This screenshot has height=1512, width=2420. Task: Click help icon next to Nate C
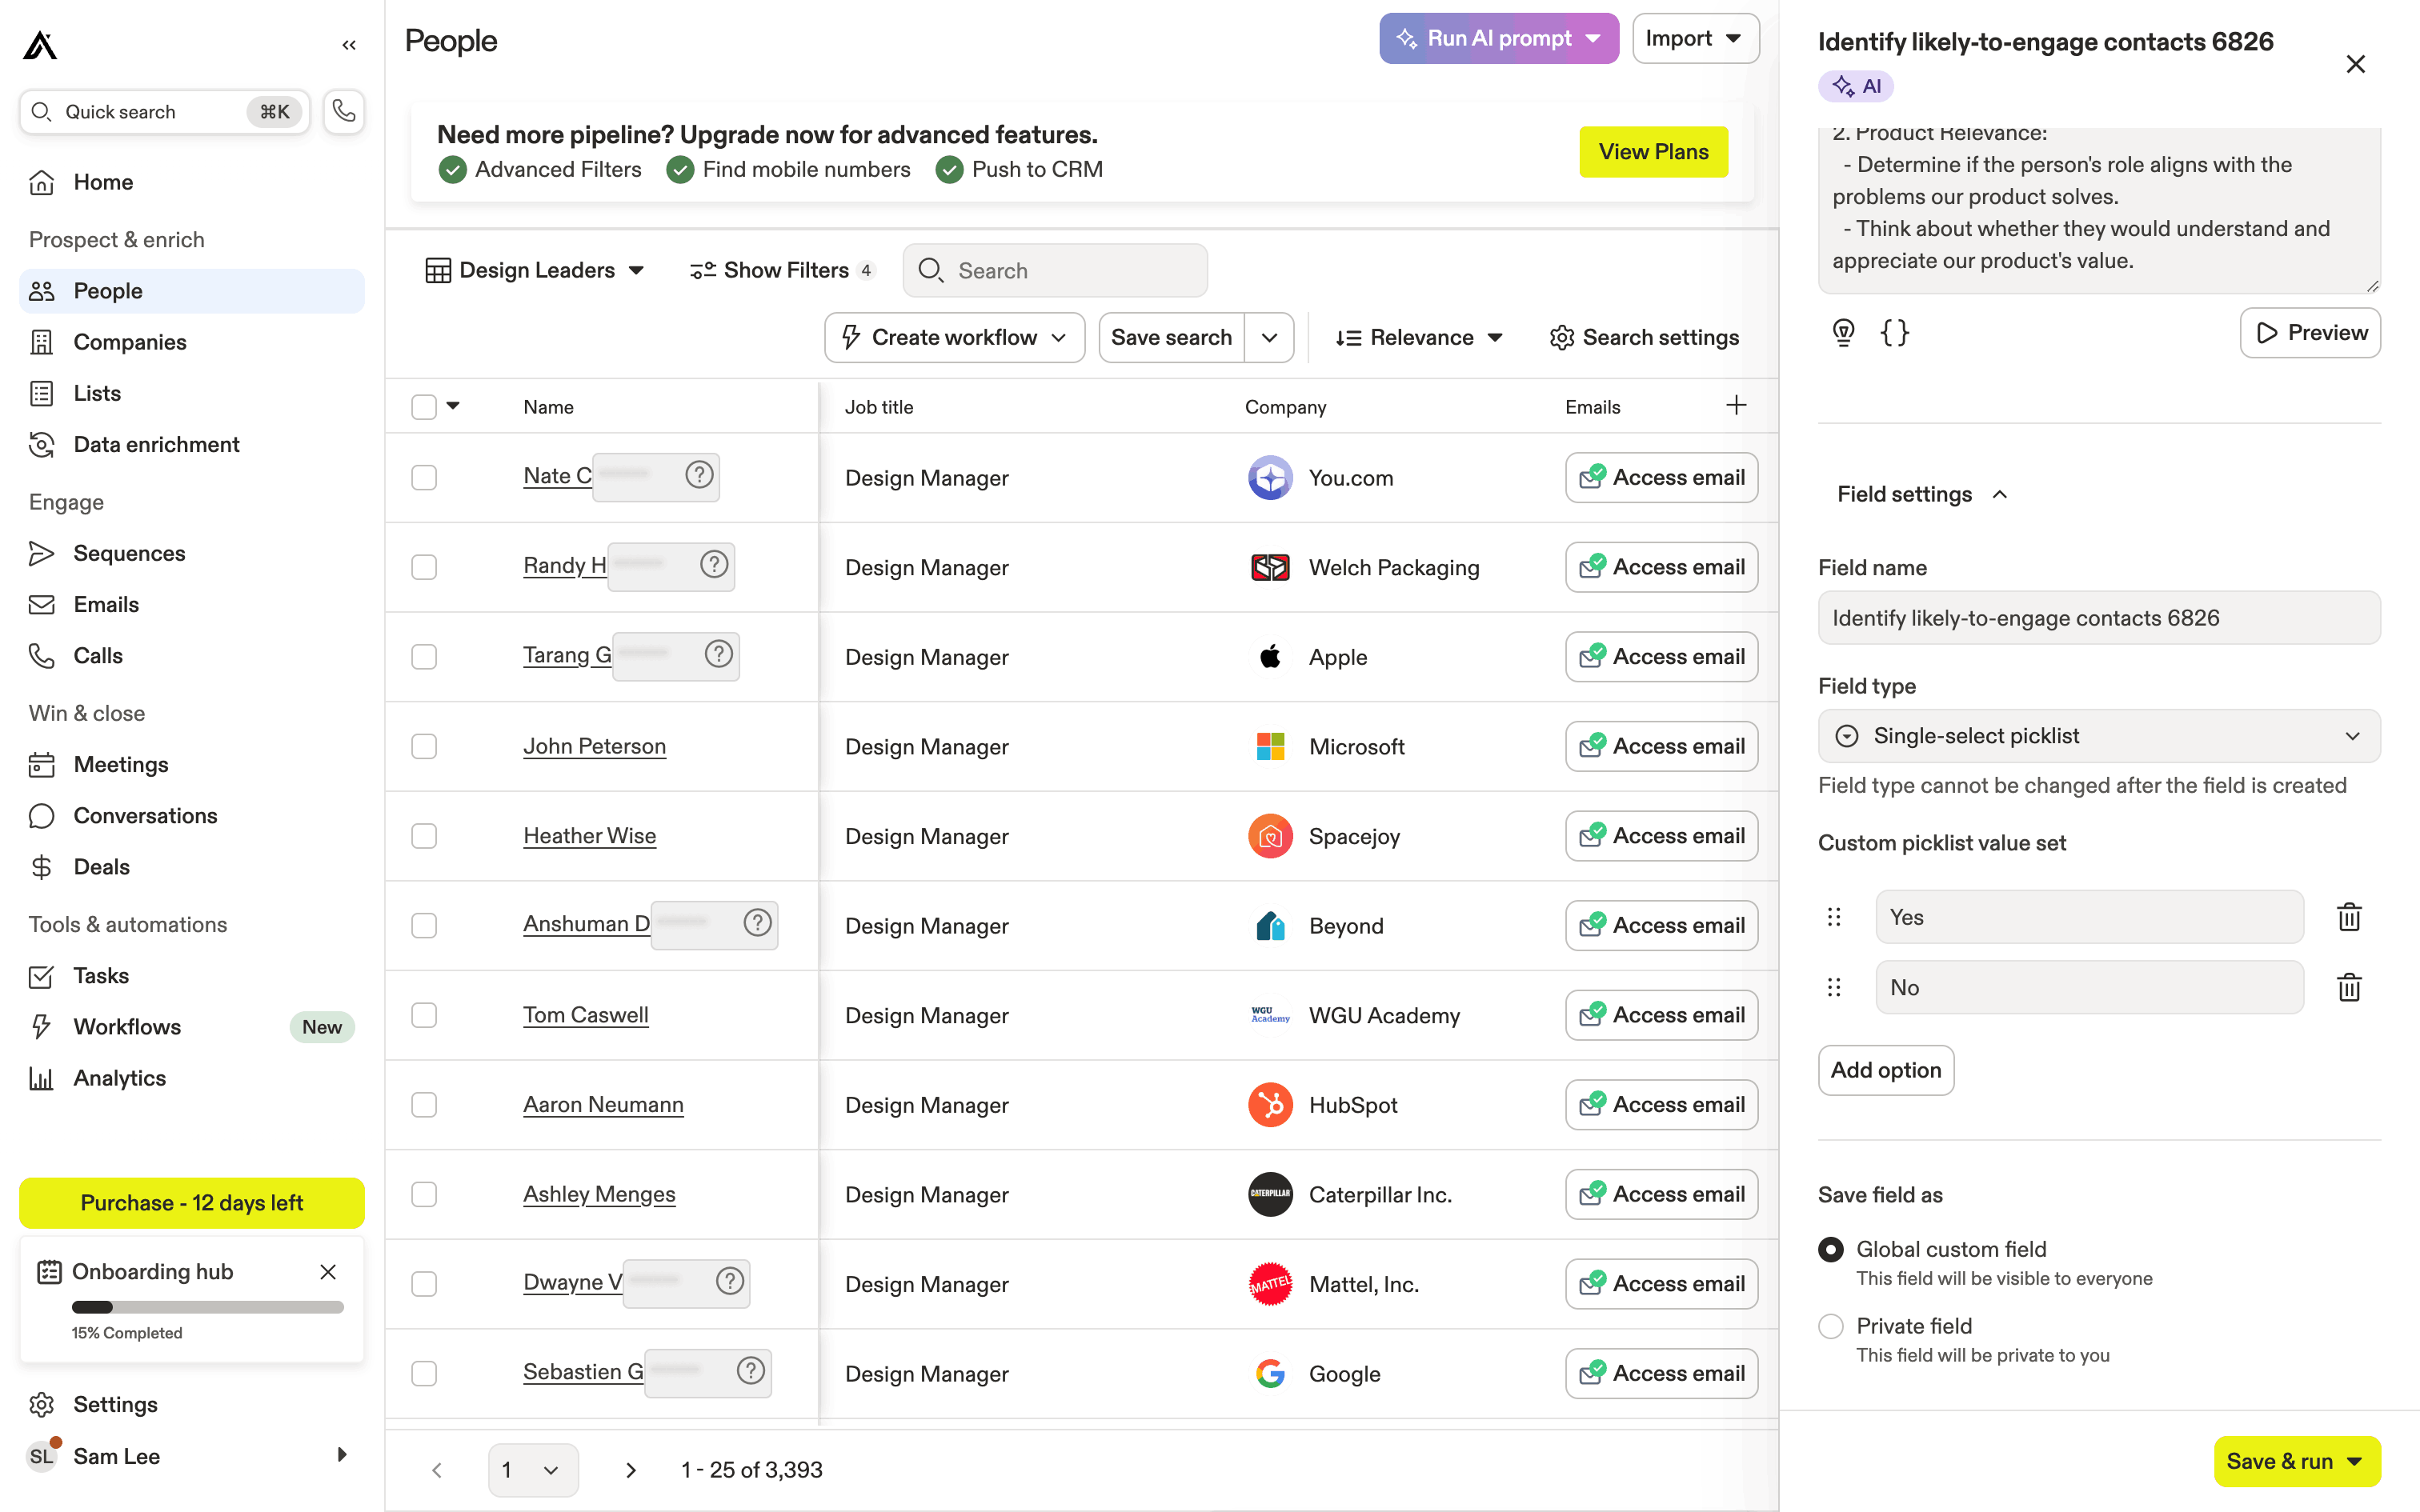pyautogui.click(x=699, y=475)
